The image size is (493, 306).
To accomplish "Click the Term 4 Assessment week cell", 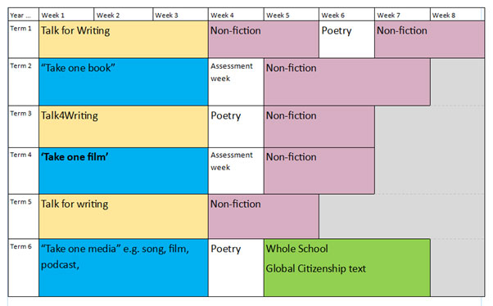I will (236, 171).
